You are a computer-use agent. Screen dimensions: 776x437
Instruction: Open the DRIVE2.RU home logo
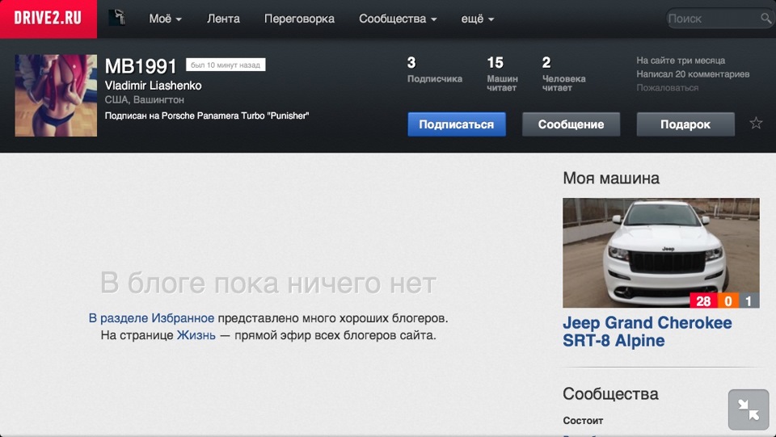point(48,19)
